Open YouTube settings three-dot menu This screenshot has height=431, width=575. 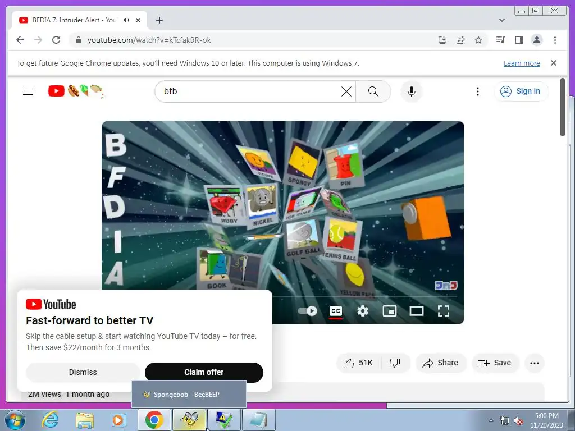click(477, 91)
